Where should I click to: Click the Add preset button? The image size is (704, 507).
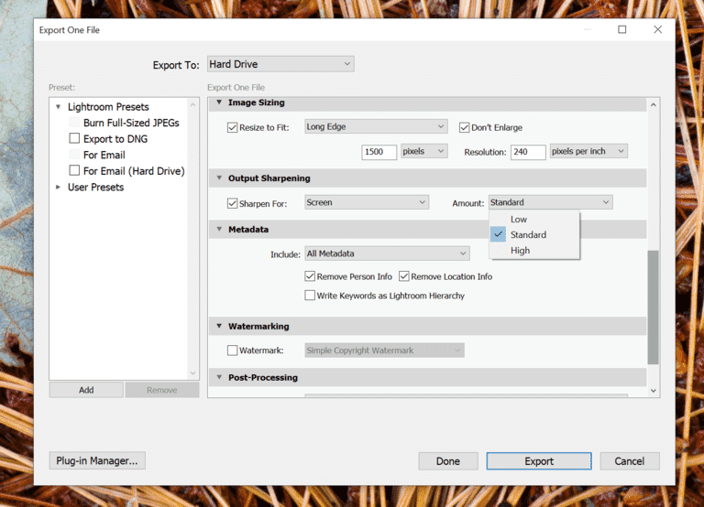(86, 390)
